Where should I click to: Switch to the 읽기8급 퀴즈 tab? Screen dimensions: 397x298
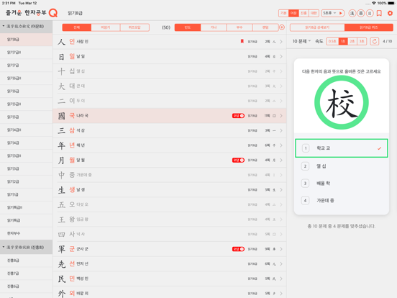[x=369, y=27]
